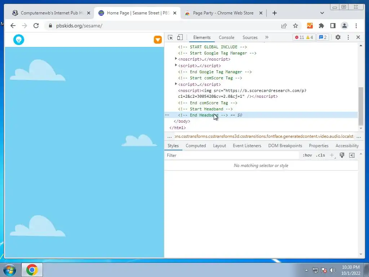Open the Elements panel tab
This screenshot has height=277, width=369.
202,38
